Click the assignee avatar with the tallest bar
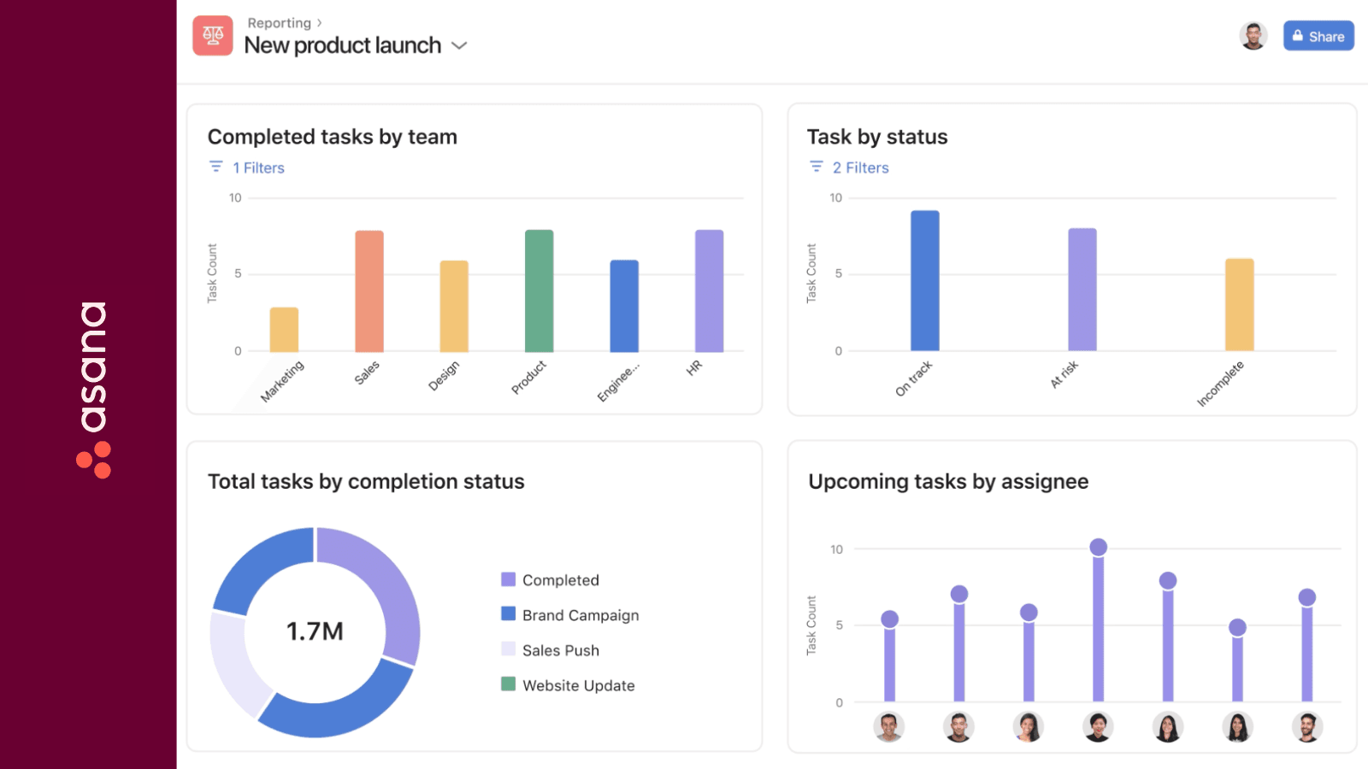Viewport: 1368px width, 769px height. coord(1097,727)
